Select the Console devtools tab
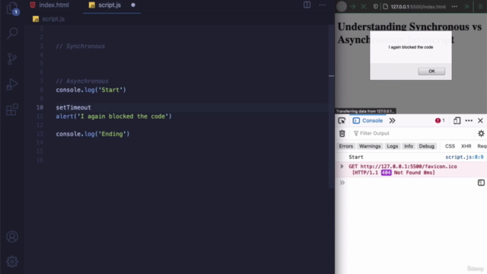The image size is (487, 274). pos(368,120)
